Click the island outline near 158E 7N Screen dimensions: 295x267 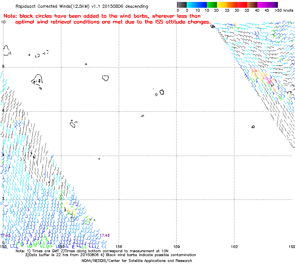[162, 92]
